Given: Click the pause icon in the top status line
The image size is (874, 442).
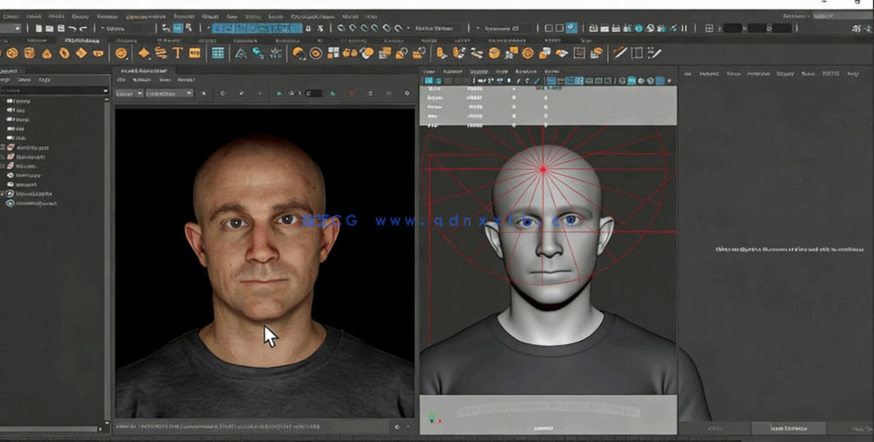Looking at the screenshot, I should (x=684, y=28).
